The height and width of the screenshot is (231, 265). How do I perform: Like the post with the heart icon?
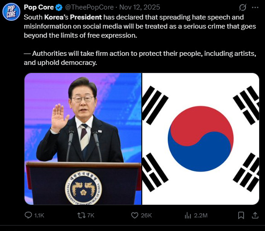[x=135, y=216]
